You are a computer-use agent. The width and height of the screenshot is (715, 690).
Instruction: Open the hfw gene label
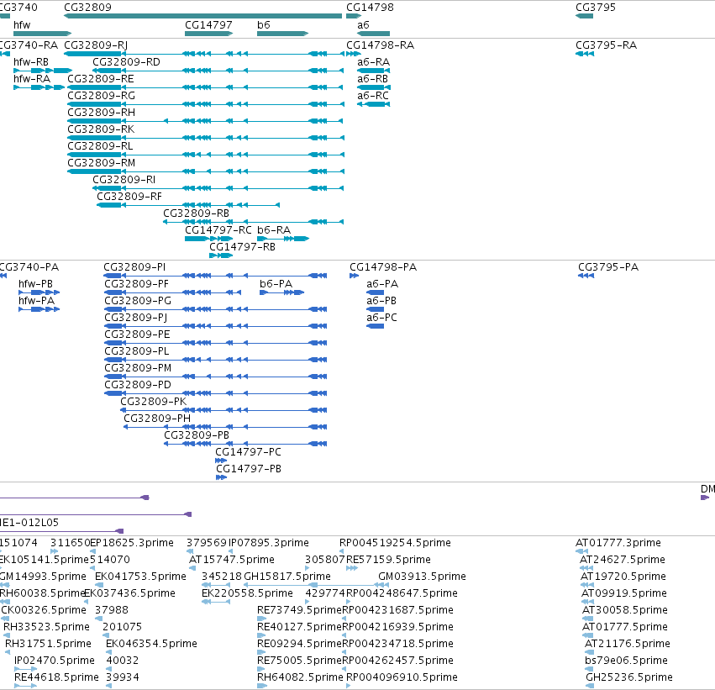22,25
